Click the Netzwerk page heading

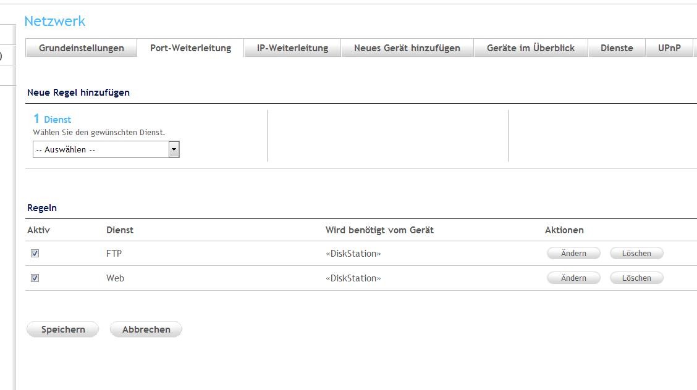point(55,21)
